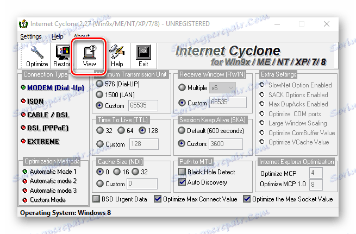Screen dimensions: 356x234
Task: Toggle Black Hole Detect checkbox
Action: [x=182, y=172]
